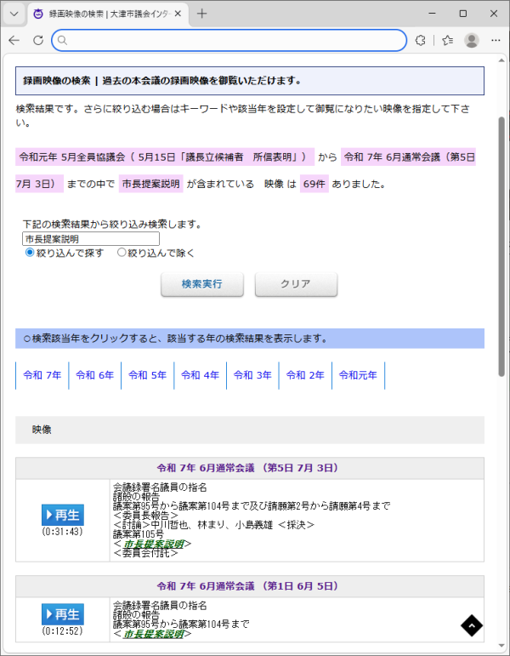Click the scroll-to-top diamond arrow
Image resolution: width=510 pixels, height=656 pixels.
(x=472, y=625)
